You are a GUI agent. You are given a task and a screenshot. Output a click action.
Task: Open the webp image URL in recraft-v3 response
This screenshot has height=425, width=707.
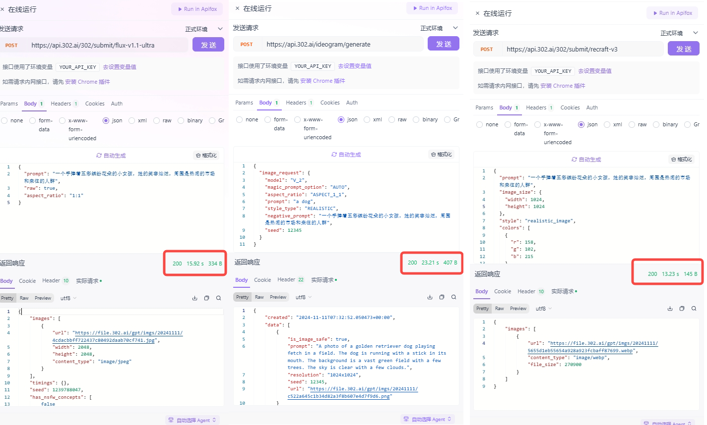[593, 347]
